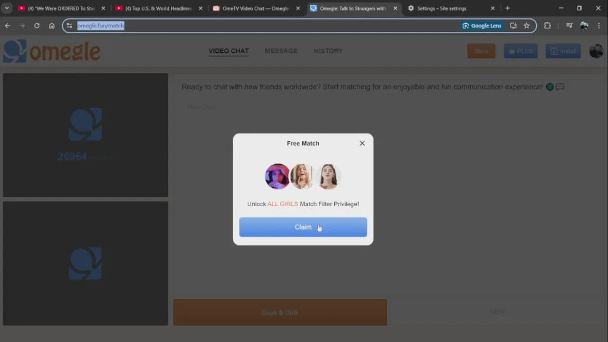Open a new browser tab
608x342 pixels.
pyautogui.click(x=507, y=8)
